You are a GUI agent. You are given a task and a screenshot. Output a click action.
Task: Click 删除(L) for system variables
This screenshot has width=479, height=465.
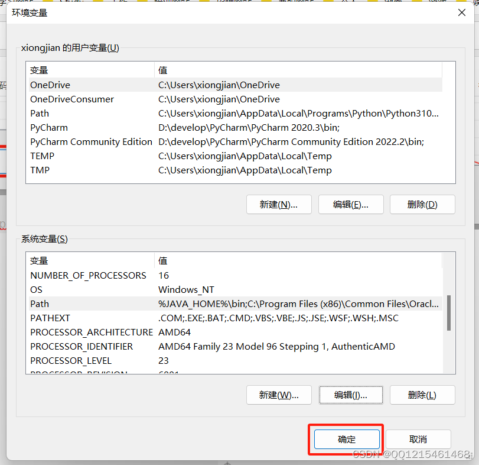[422, 395]
